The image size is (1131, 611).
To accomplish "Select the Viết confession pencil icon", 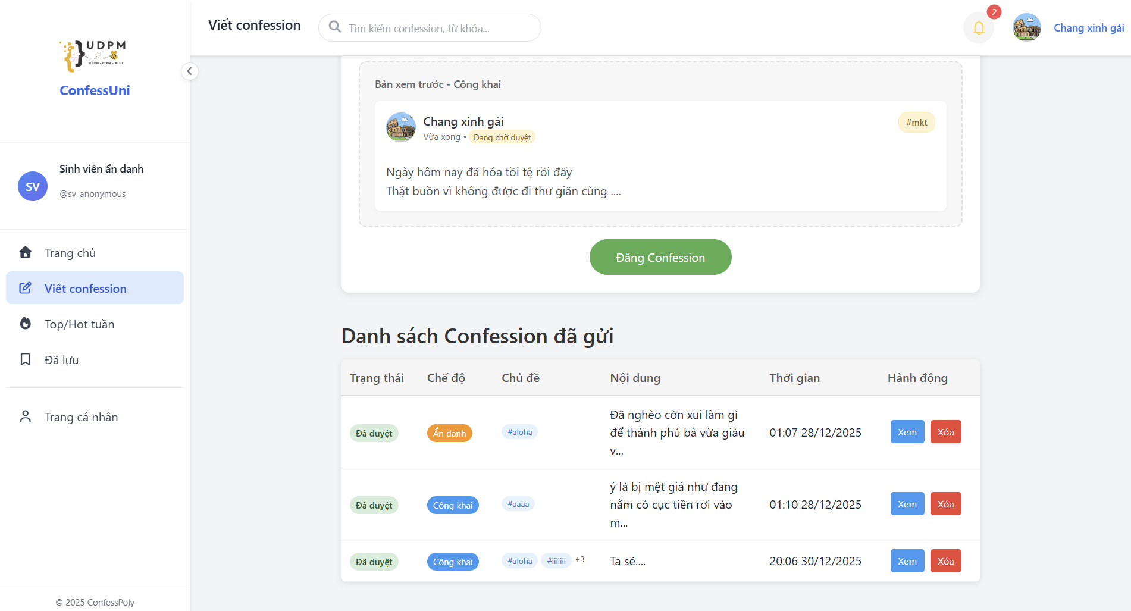I will (x=25, y=288).
